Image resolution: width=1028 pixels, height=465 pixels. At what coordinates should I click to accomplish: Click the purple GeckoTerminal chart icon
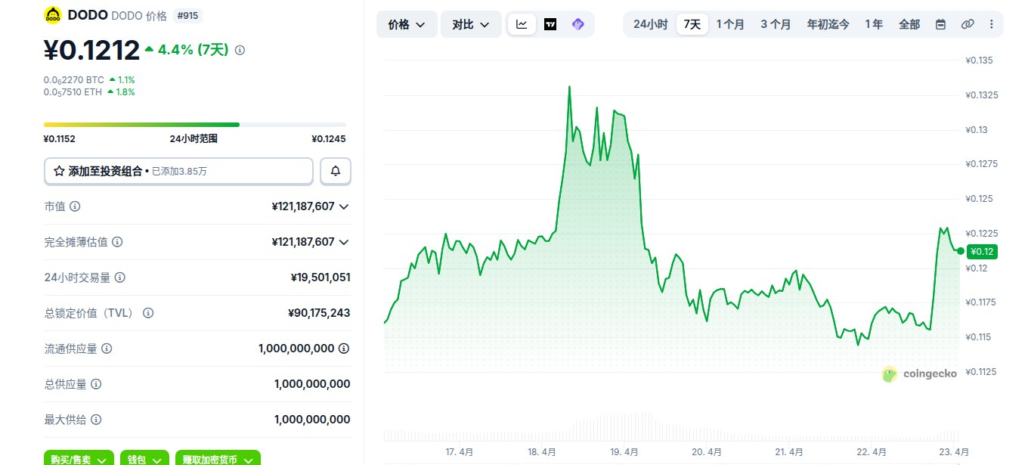point(578,24)
